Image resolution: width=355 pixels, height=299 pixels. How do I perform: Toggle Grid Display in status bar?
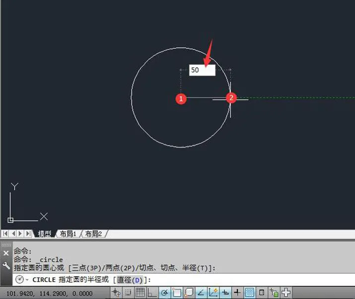tap(141, 293)
